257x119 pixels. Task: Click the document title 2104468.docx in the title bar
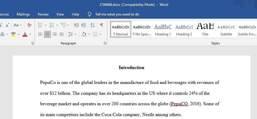click(x=110, y=5)
